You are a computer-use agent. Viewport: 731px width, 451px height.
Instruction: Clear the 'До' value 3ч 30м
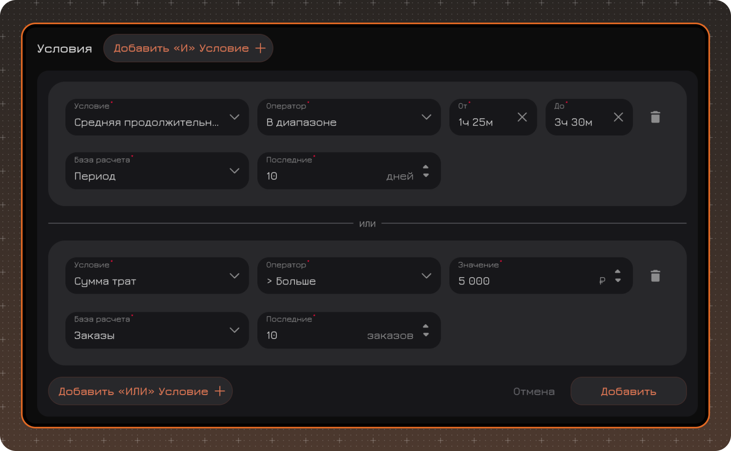click(618, 117)
